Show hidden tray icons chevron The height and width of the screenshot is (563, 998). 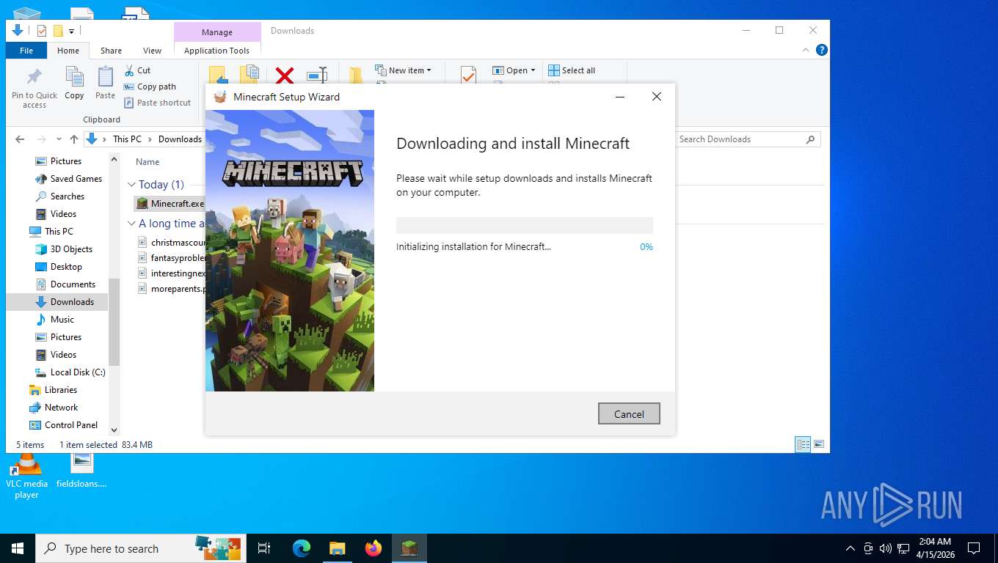pyautogui.click(x=851, y=548)
